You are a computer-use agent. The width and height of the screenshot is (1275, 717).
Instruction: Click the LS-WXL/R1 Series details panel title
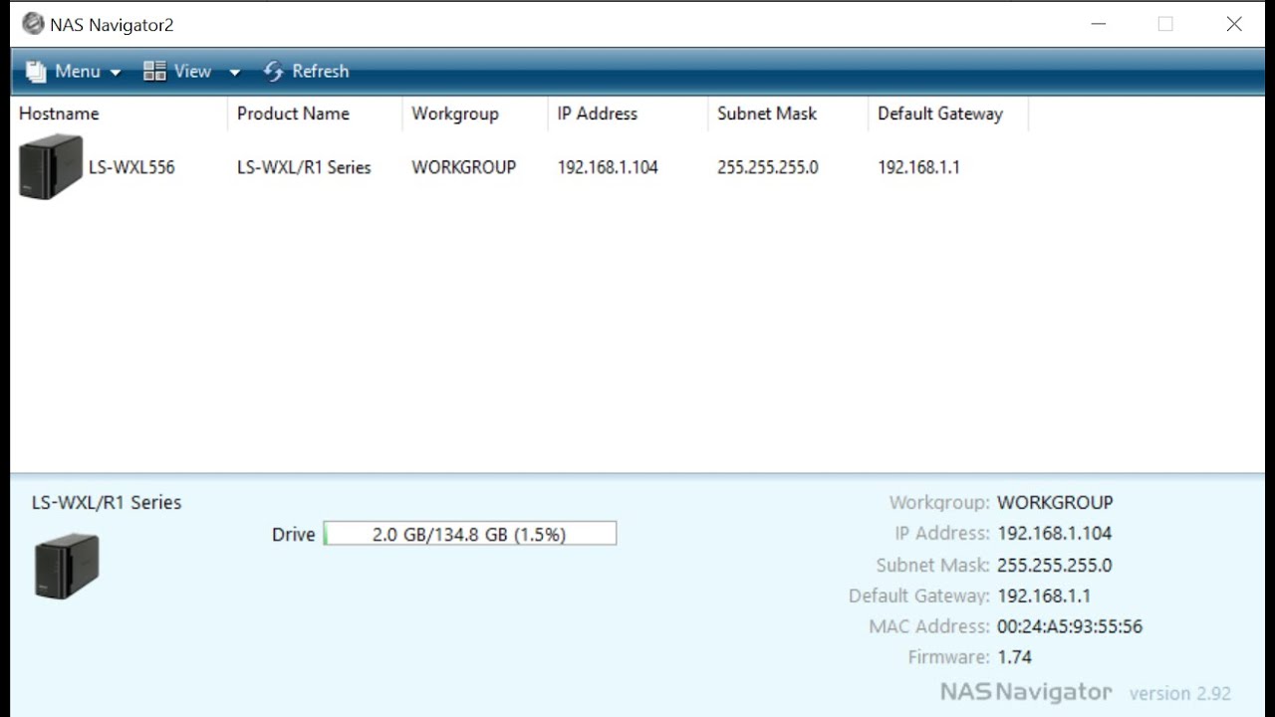pos(107,503)
